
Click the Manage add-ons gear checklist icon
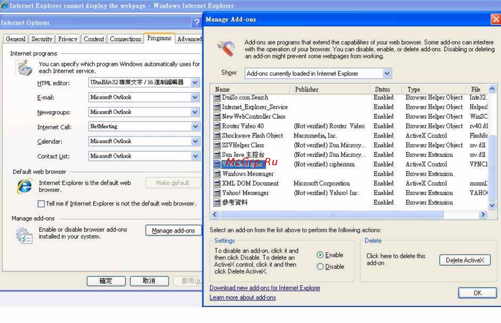pos(24,235)
